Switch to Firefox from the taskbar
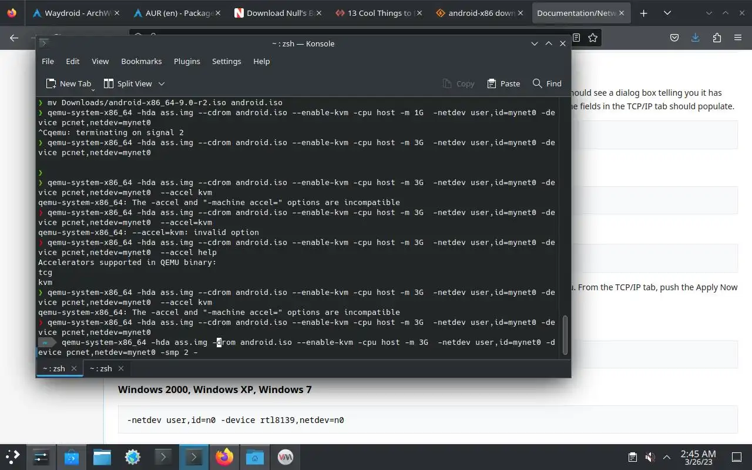 click(224, 457)
